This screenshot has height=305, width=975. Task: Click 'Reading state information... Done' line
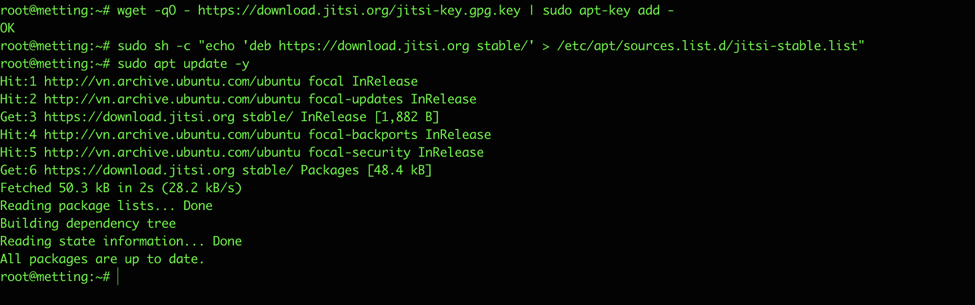[121, 241]
